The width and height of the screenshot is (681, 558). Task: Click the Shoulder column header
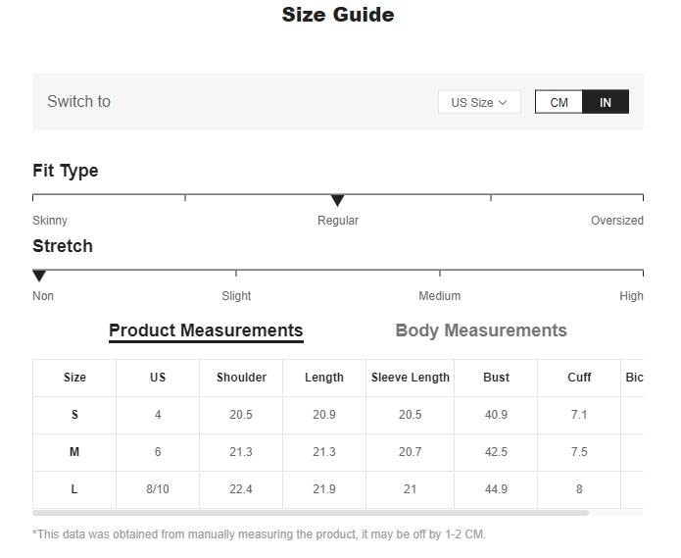pos(241,378)
